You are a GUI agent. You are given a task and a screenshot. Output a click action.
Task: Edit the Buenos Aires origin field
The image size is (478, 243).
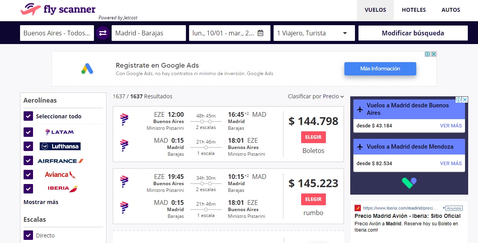coord(57,33)
